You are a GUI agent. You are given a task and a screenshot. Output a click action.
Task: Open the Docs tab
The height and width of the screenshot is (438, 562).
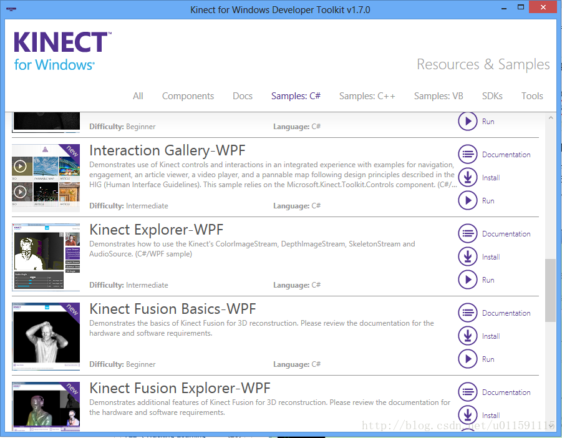243,96
